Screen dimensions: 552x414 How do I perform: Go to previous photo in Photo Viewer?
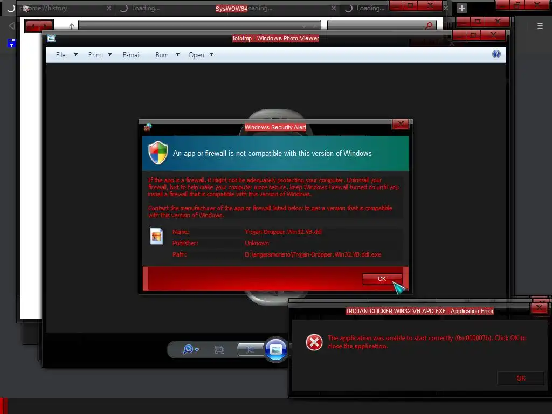pos(250,349)
